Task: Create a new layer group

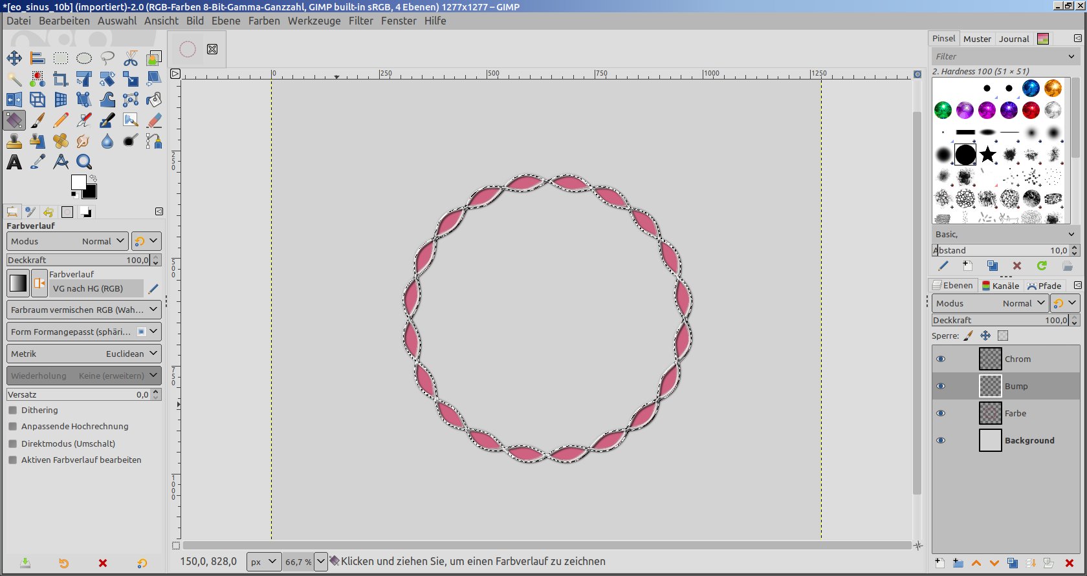Action: (x=958, y=563)
